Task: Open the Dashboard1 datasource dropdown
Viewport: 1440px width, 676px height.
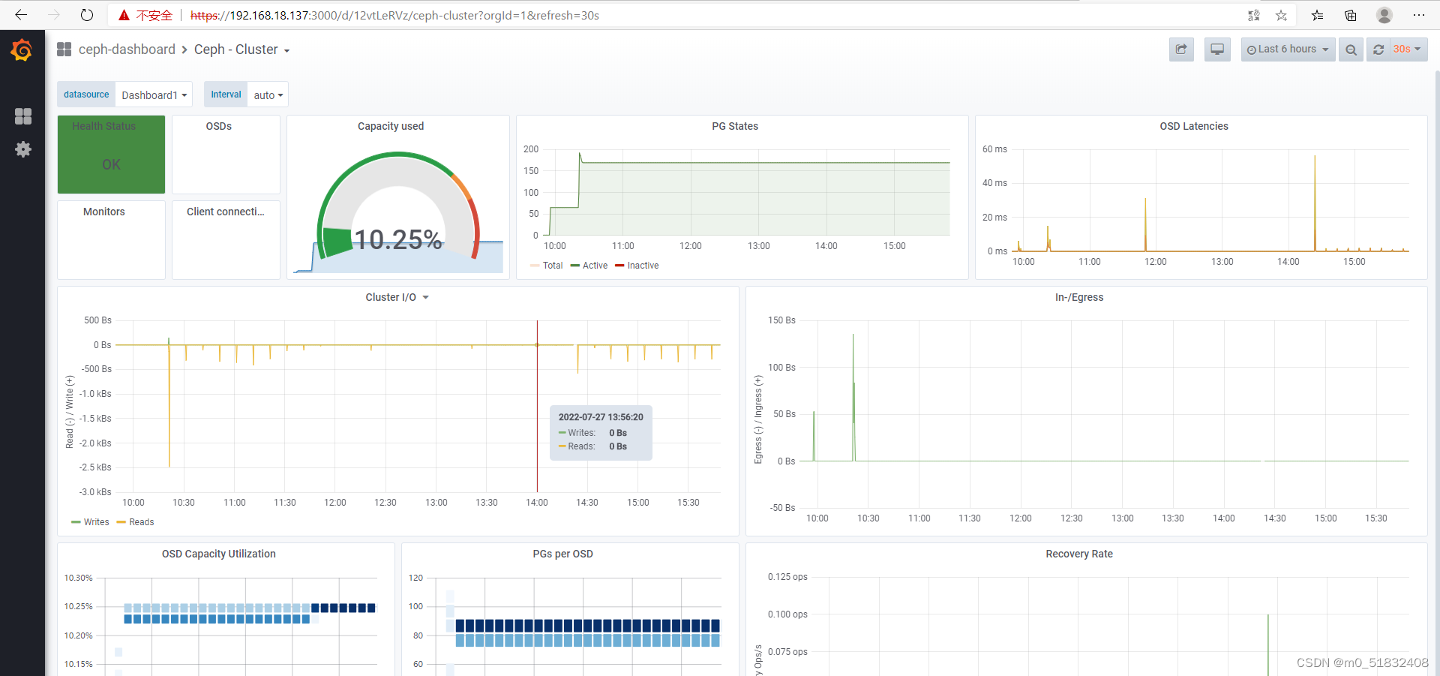Action: [154, 95]
